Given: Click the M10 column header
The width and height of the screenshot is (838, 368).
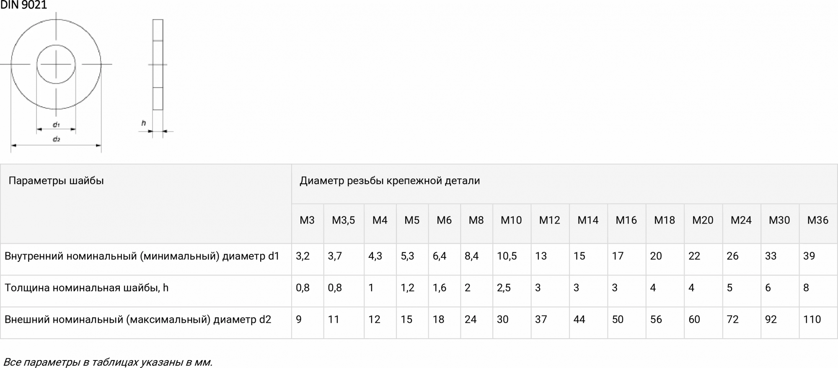Looking at the screenshot, I should (x=511, y=220).
